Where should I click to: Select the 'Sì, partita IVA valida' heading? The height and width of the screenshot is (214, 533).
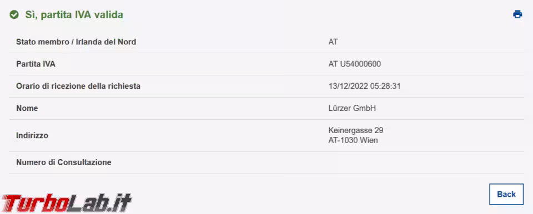click(x=74, y=15)
